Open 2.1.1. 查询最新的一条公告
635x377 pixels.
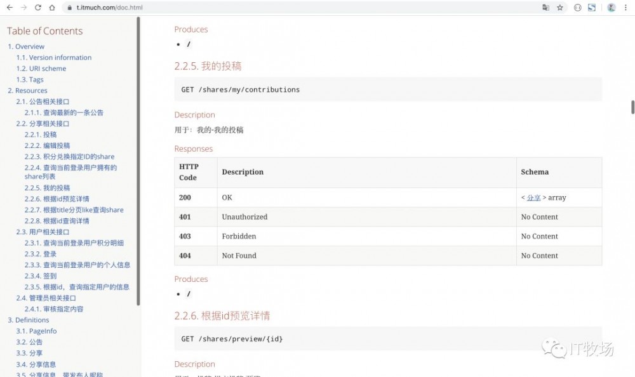[x=63, y=112]
